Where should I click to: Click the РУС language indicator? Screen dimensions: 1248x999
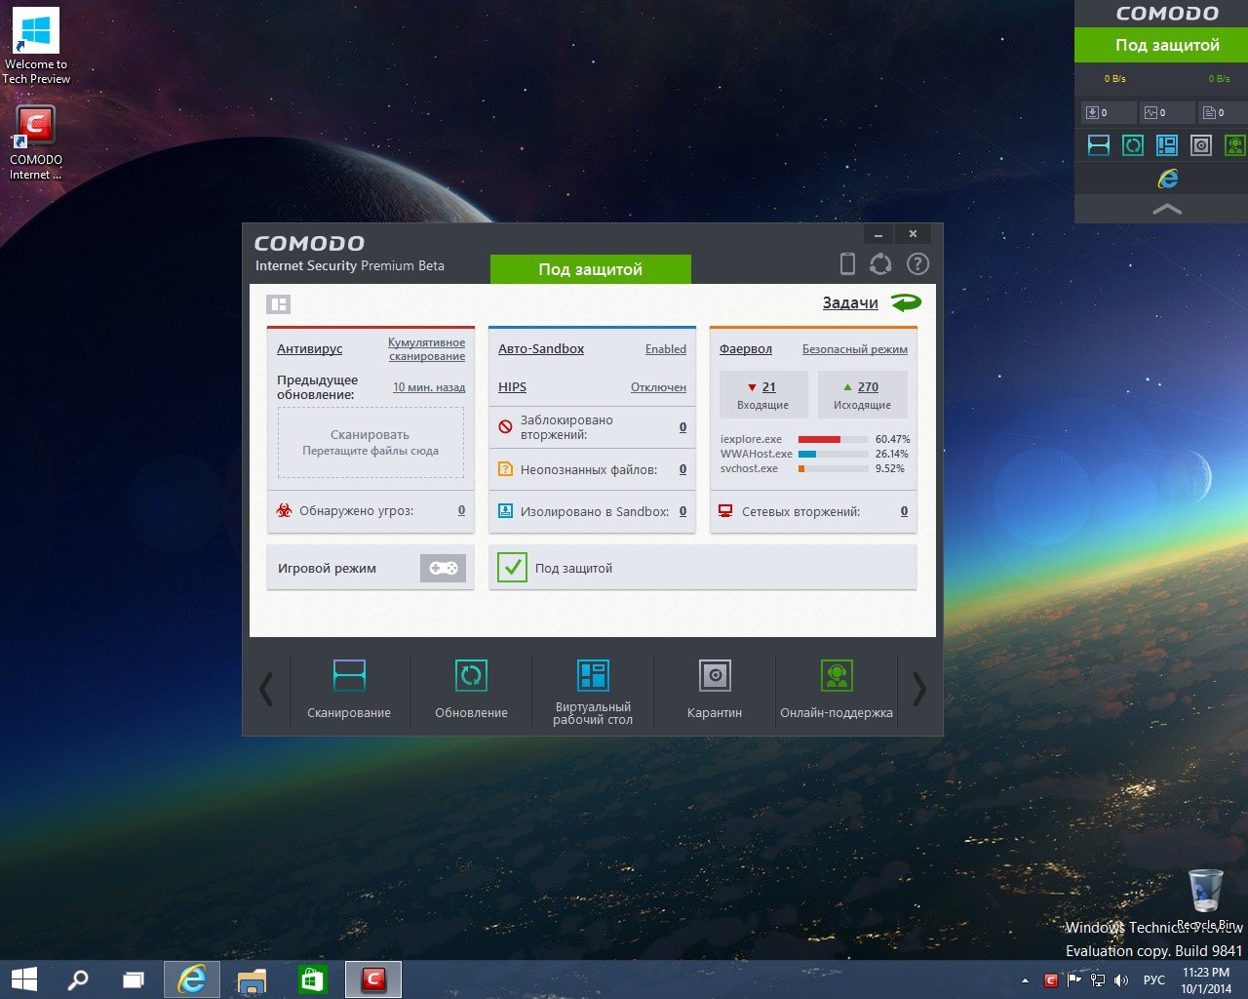[x=1154, y=980]
